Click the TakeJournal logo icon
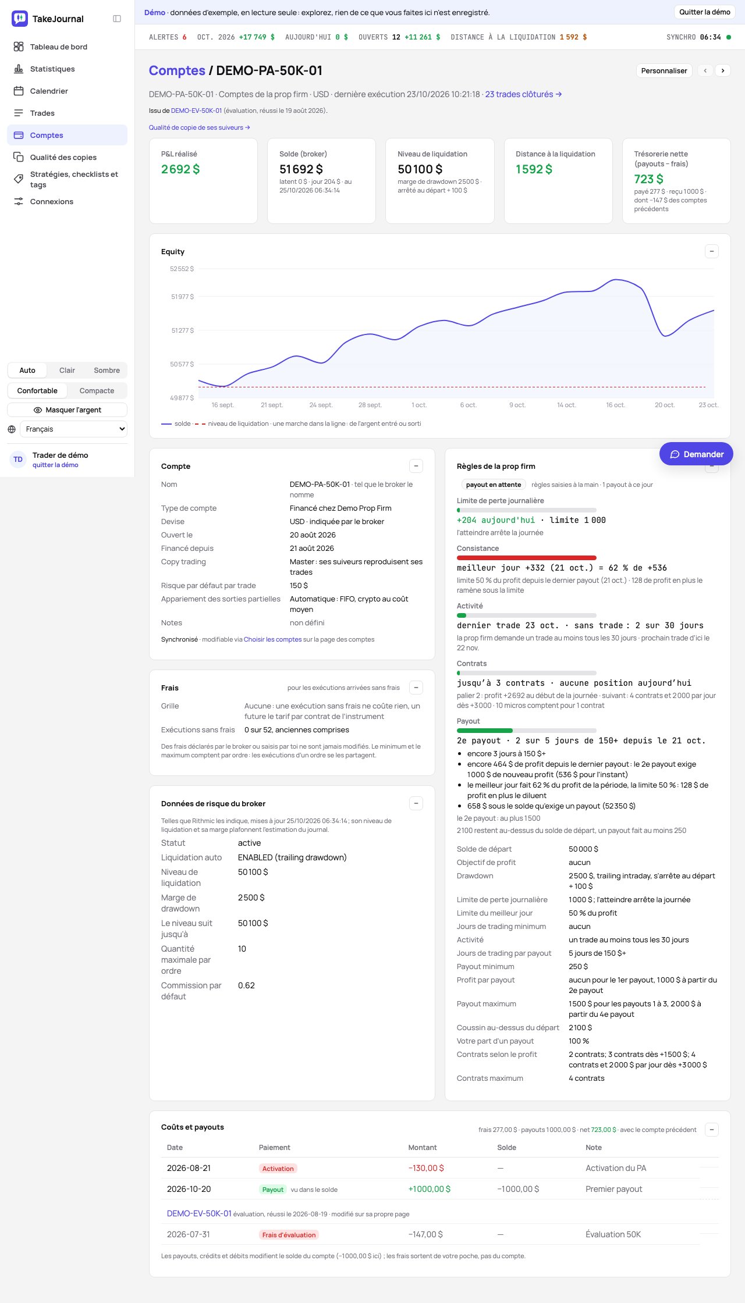Viewport: 745px width, 1303px height. tap(20, 19)
